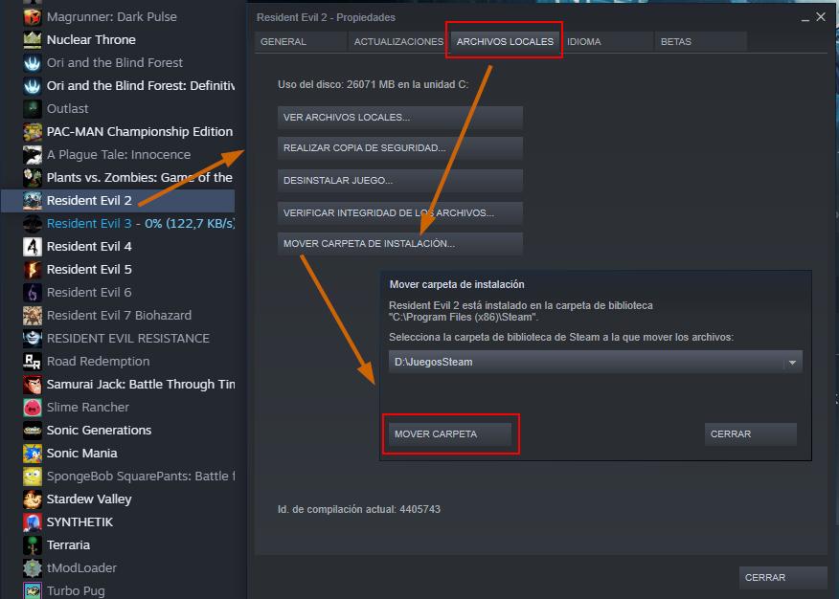Click the Sonic Mania game icon
This screenshot has width=839, height=599.
click(33, 454)
